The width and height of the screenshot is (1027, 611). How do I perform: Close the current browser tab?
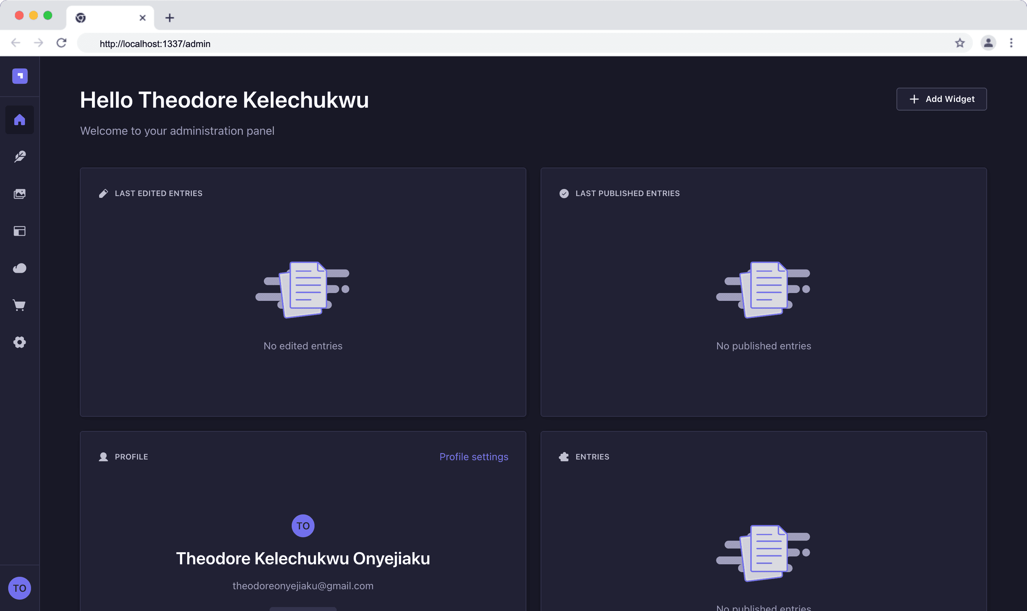[143, 18]
